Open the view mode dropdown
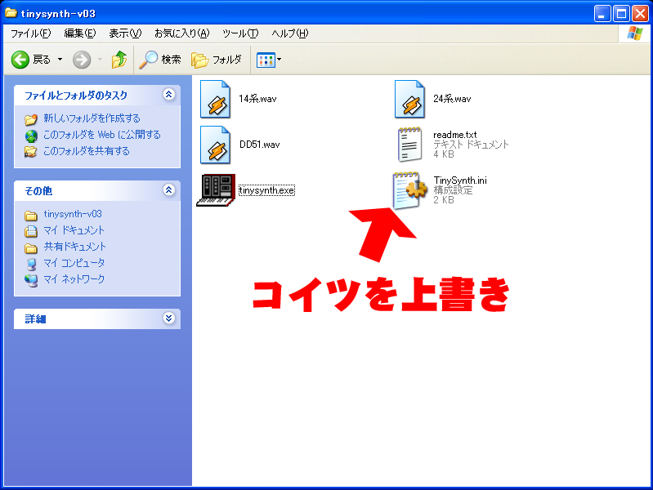This screenshot has width=653, height=490. pos(269,60)
